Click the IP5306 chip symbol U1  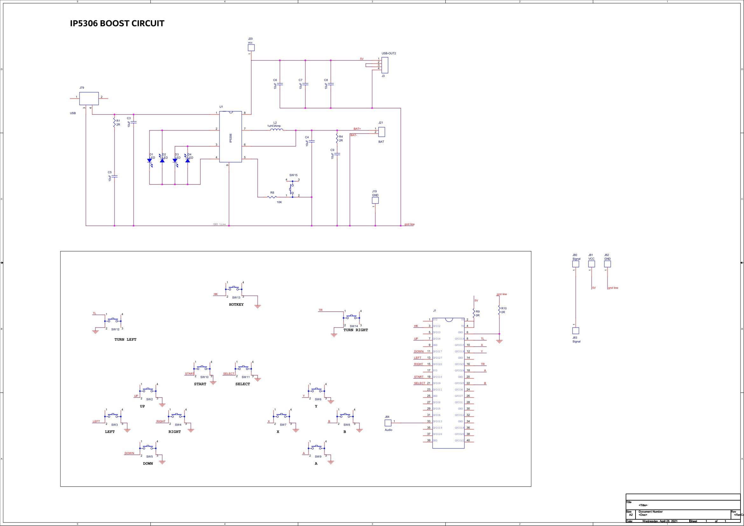point(230,137)
